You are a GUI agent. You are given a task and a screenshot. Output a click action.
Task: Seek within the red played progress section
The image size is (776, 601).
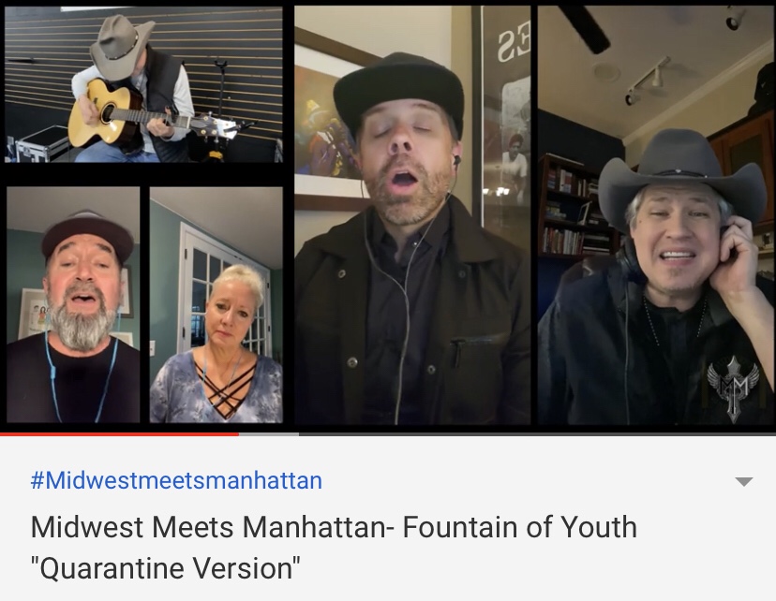[119, 434]
